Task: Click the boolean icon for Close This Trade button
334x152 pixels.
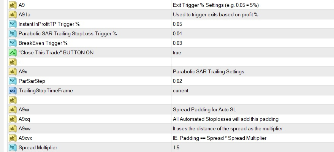Action: click(12, 52)
